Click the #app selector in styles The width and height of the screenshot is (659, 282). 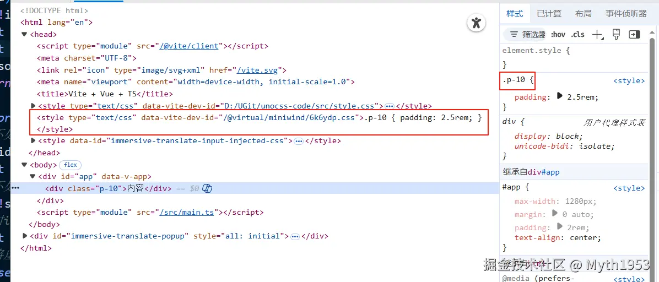pyautogui.click(x=511, y=188)
